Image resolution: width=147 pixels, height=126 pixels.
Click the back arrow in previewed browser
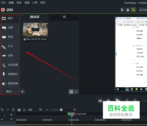118,22
